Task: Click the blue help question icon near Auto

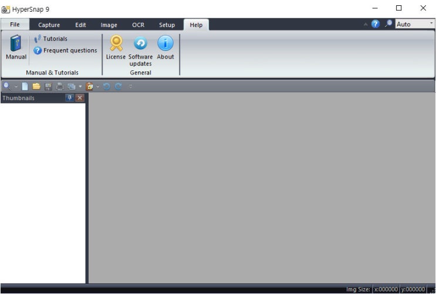Action: pyautogui.click(x=376, y=24)
